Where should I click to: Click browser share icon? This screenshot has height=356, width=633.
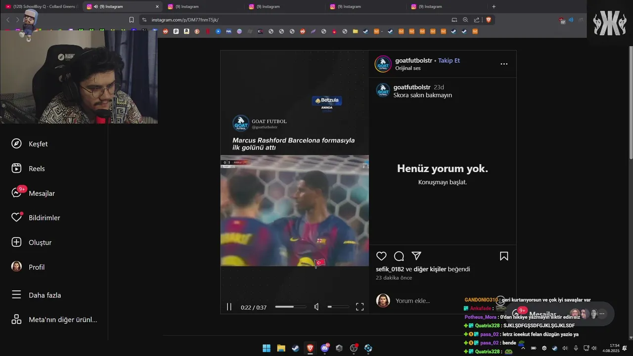pos(477,20)
